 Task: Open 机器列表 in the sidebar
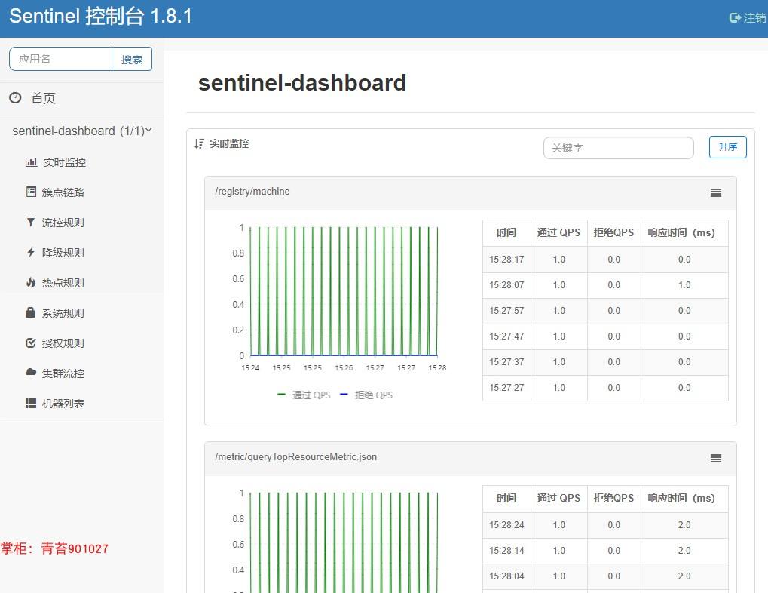point(63,404)
